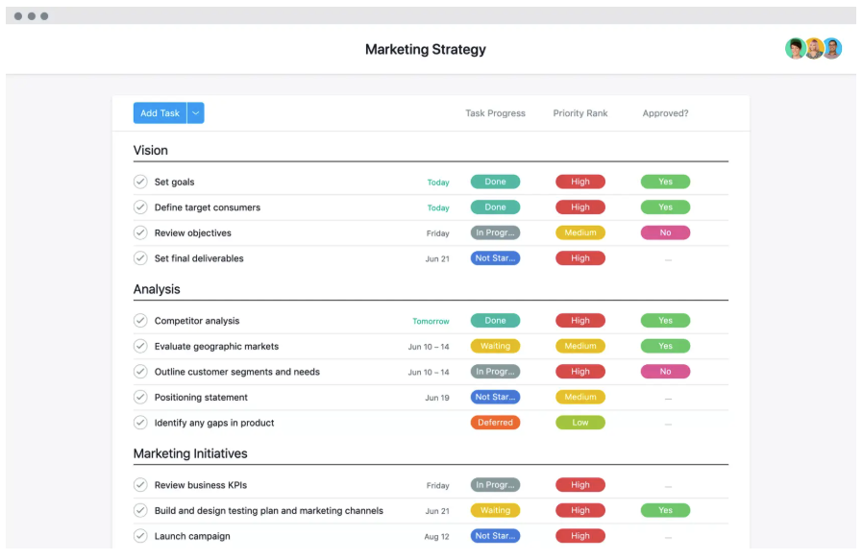Viewport: 863px width, 560px height.
Task: Open the Add Task dropdown arrow
Action: pos(196,113)
